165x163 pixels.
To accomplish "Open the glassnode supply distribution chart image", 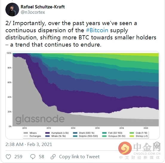I will pos(83,95).
